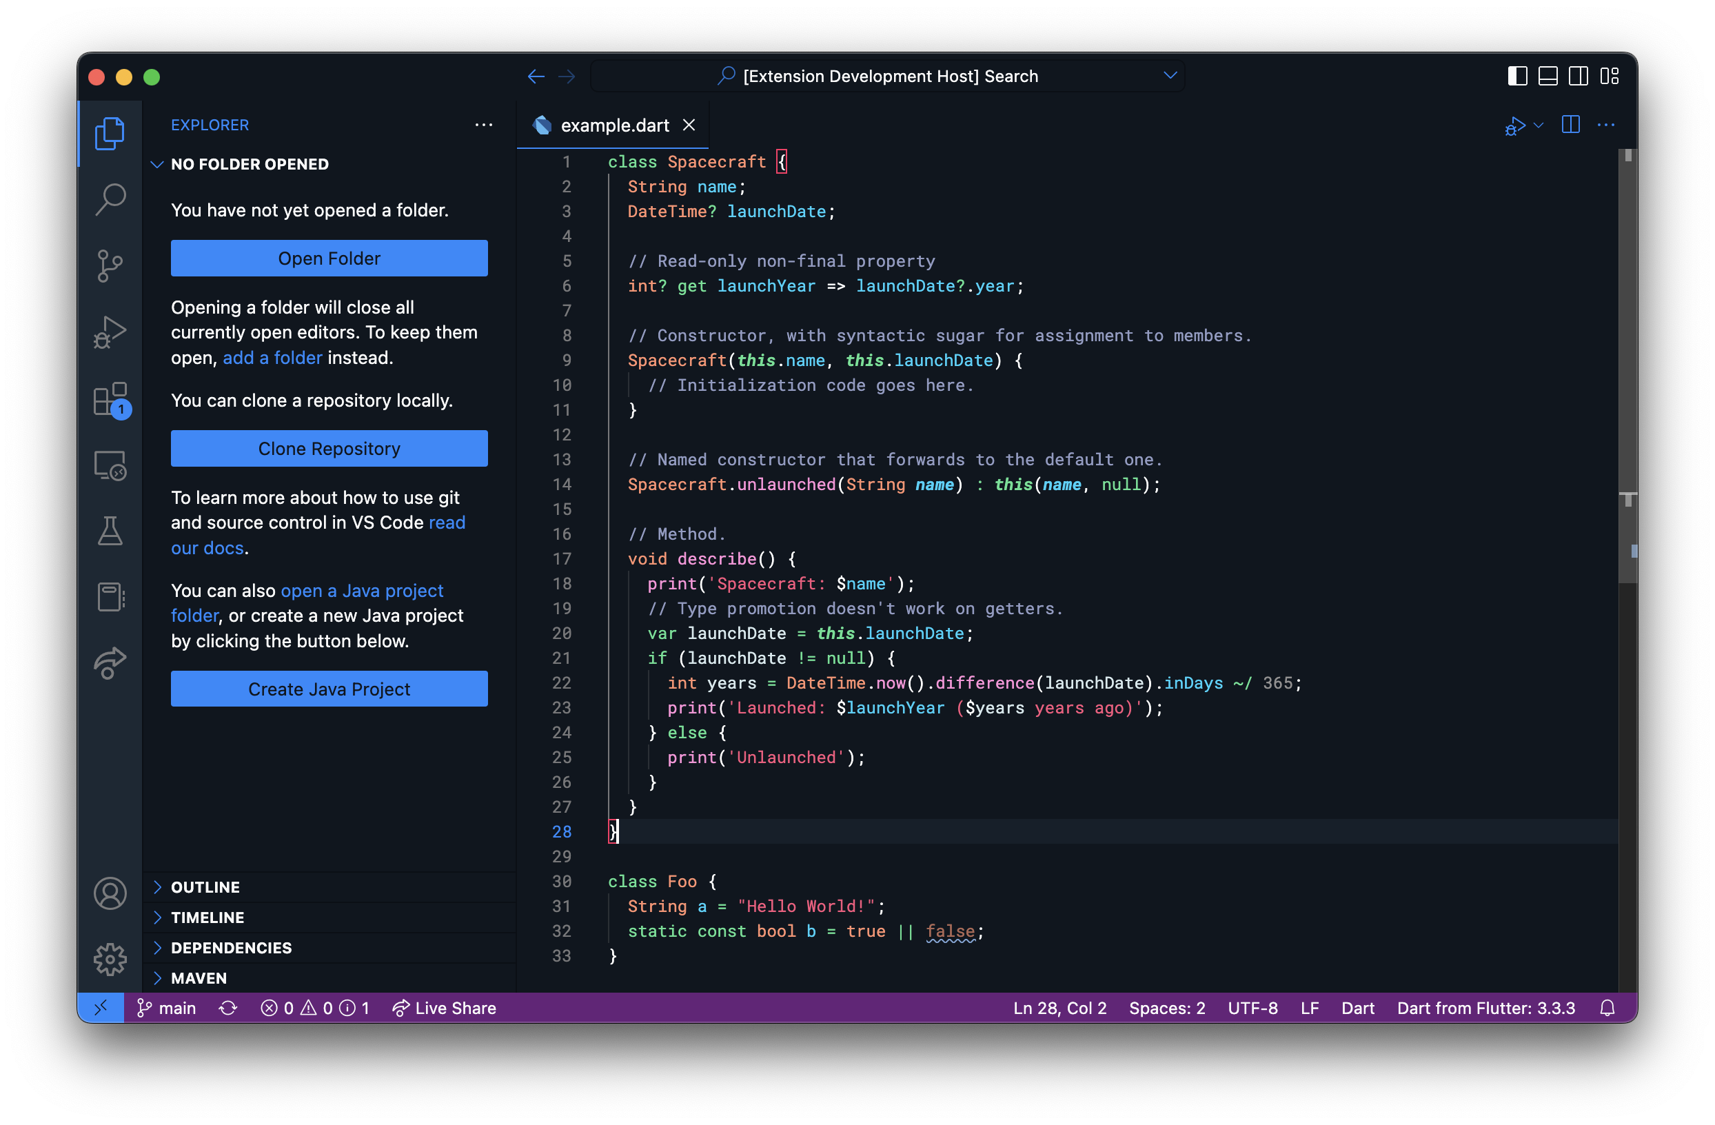1715x1125 pixels.
Task: Click the Open Folder button
Action: tap(329, 258)
